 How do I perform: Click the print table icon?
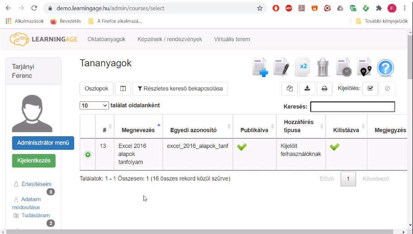(324, 89)
